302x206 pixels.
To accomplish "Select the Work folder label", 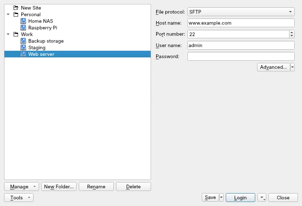I will pos(27,34).
